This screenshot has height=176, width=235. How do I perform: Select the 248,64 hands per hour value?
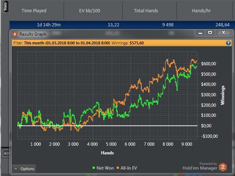[x=222, y=25]
